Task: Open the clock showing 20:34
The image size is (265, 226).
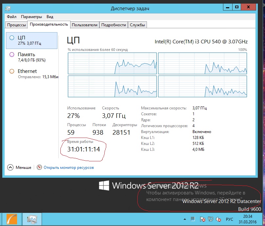Action: point(248,219)
